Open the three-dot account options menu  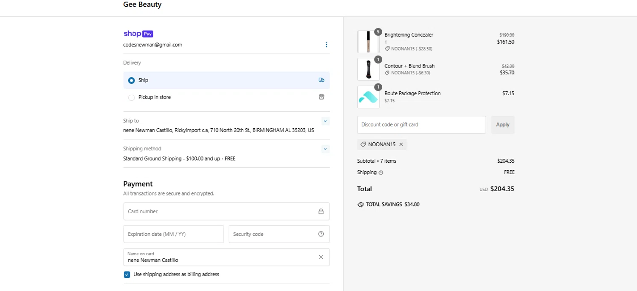(326, 45)
